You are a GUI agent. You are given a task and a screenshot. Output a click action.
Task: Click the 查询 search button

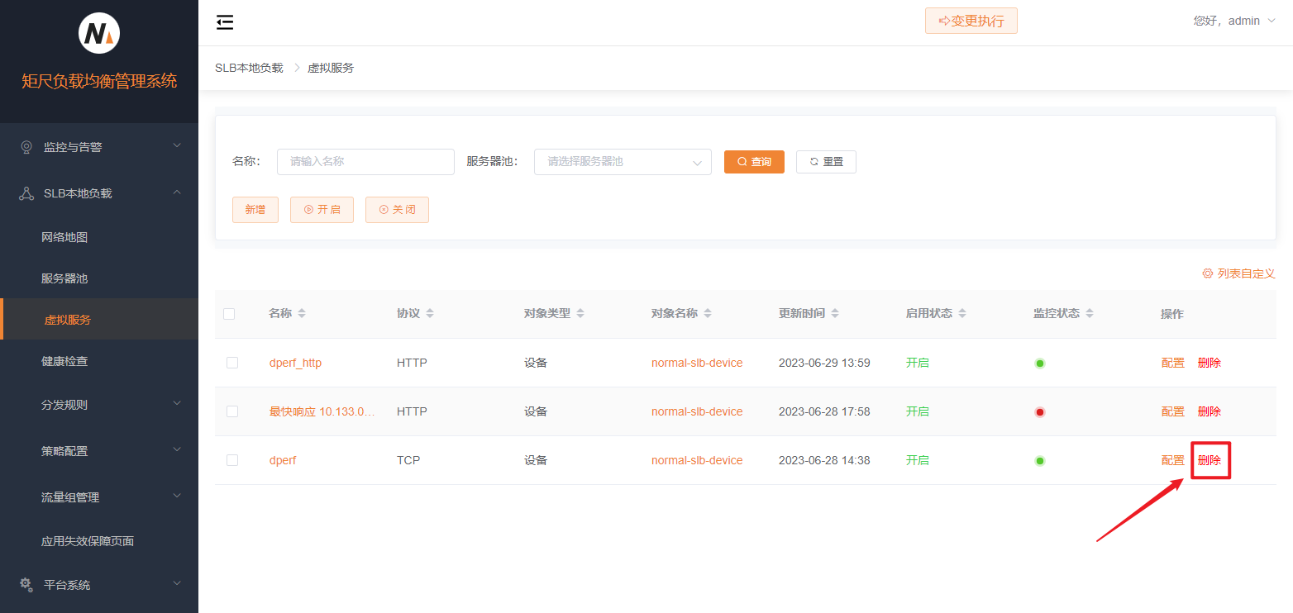[x=754, y=162]
